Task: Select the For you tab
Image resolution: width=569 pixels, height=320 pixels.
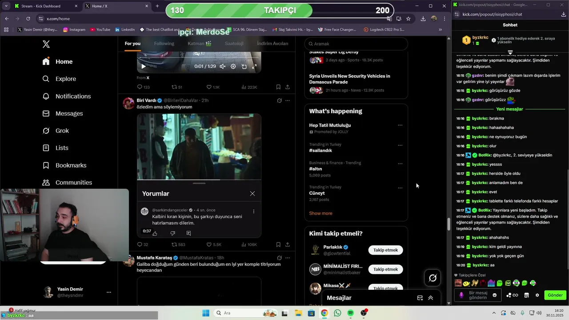Action: pos(132,44)
